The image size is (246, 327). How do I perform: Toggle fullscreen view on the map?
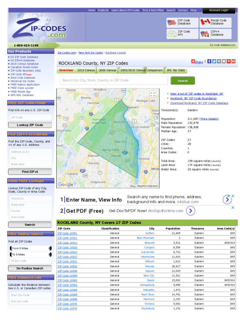153,94
